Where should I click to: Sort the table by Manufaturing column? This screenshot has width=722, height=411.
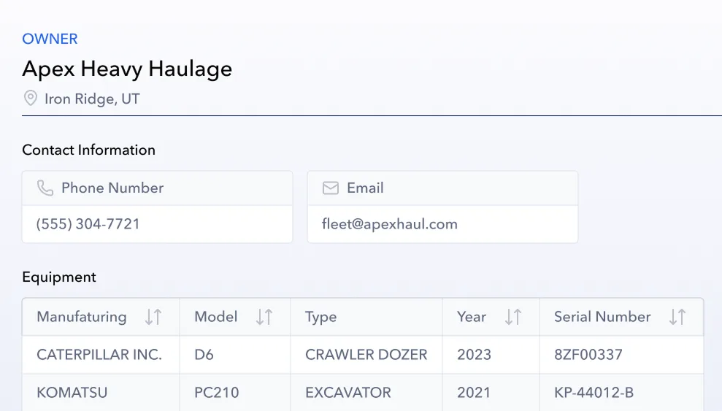coord(153,317)
